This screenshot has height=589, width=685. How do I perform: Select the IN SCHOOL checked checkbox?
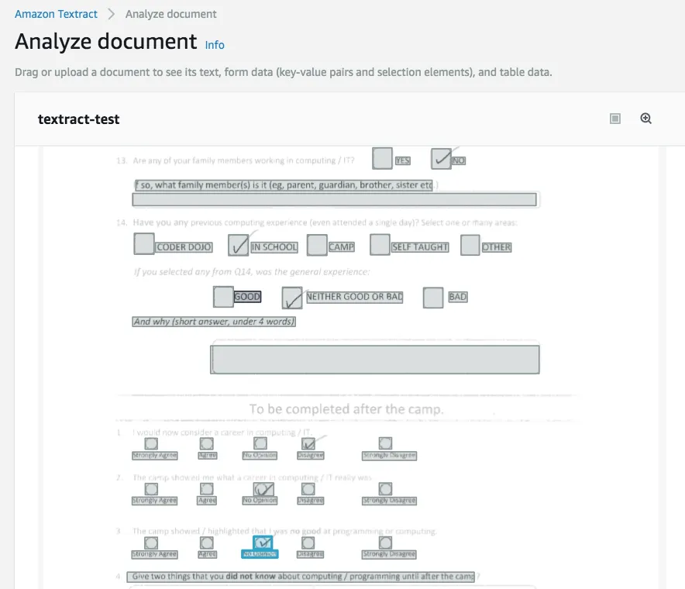pos(238,245)
